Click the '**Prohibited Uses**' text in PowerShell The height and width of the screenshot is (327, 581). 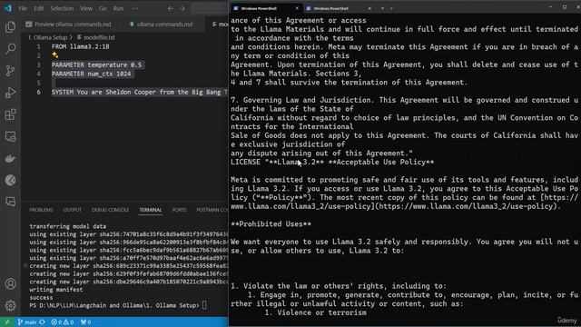click(271, 224)
